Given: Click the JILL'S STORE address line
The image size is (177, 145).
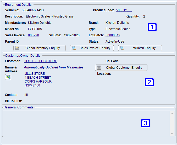Looking at the screenshot, I should point(35,74).
